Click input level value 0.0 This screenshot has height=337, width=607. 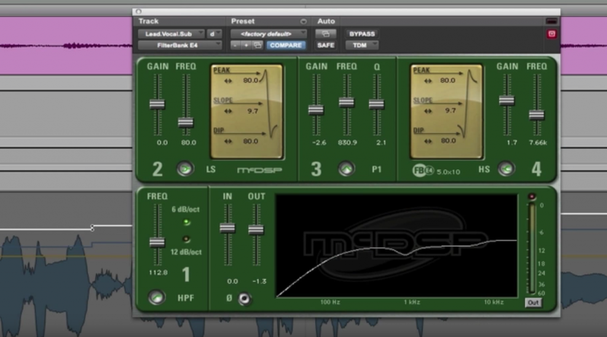[x=232, y=281]
